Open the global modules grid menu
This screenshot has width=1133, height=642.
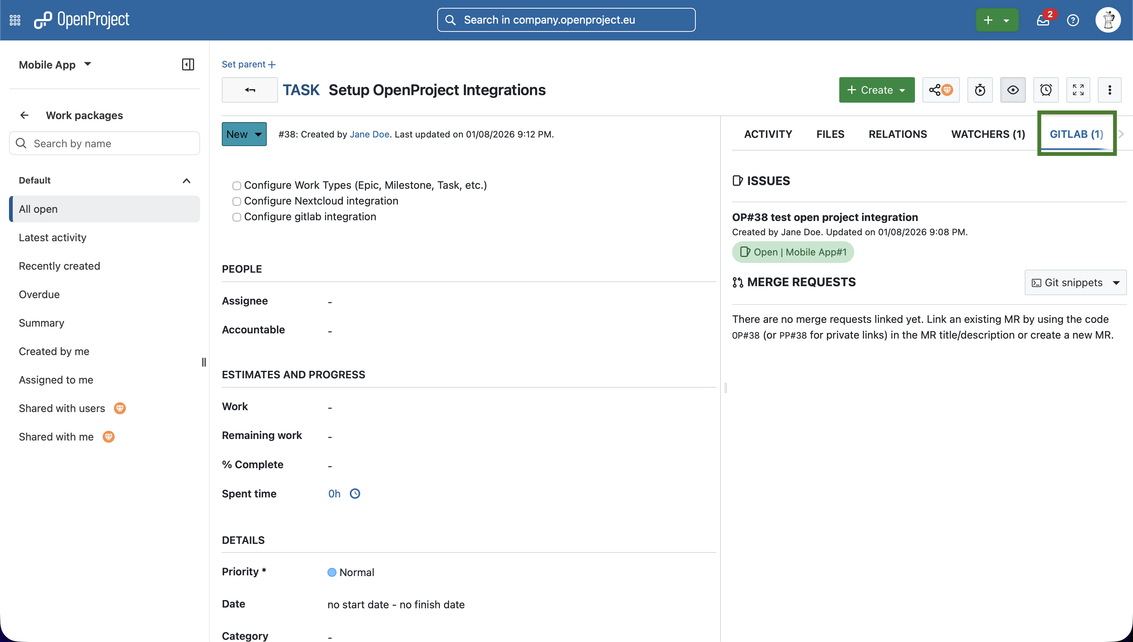pos(15,20)
